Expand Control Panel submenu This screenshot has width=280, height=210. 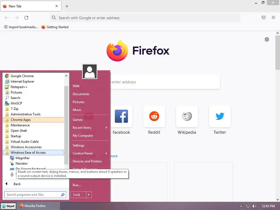click(x=90, y=153)
